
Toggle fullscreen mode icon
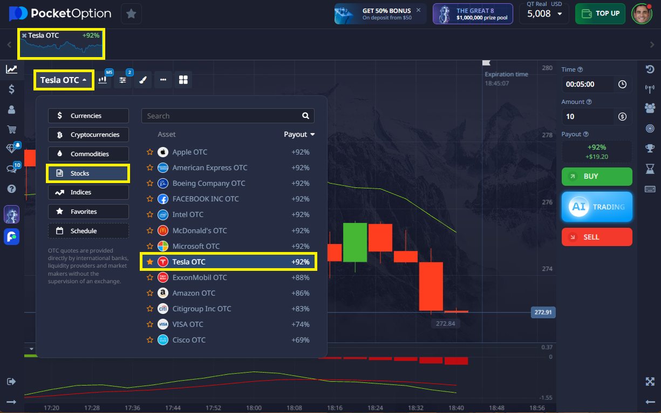pos(650,382)
